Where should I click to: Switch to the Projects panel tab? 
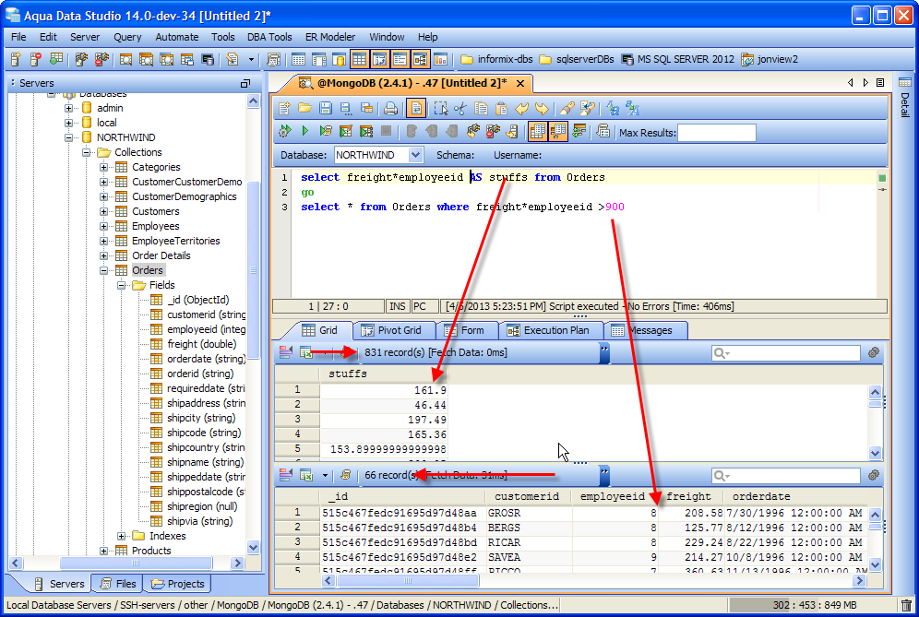click(x=177, y=584)
